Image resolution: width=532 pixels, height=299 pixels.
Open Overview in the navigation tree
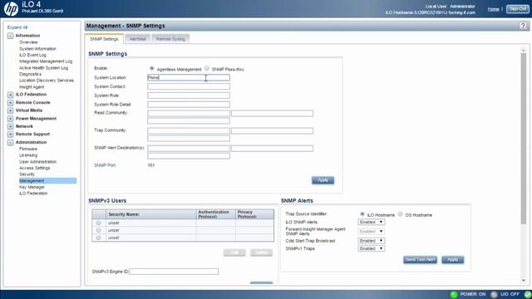click(28, 42)
